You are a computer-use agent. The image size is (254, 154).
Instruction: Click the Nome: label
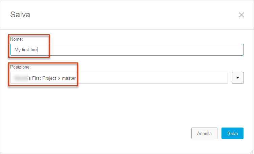tap(17, 39)
